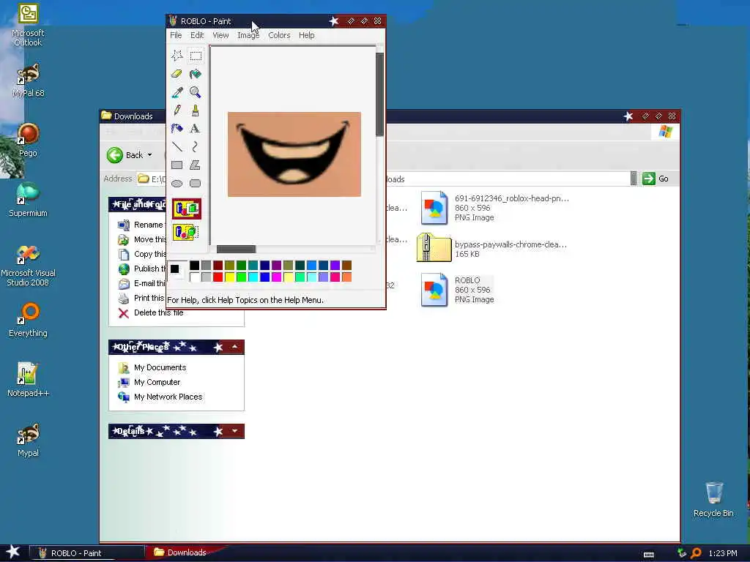750x562 pixels.
Task: Select the Supermium desktop icon
Action: tap(28, 200)
